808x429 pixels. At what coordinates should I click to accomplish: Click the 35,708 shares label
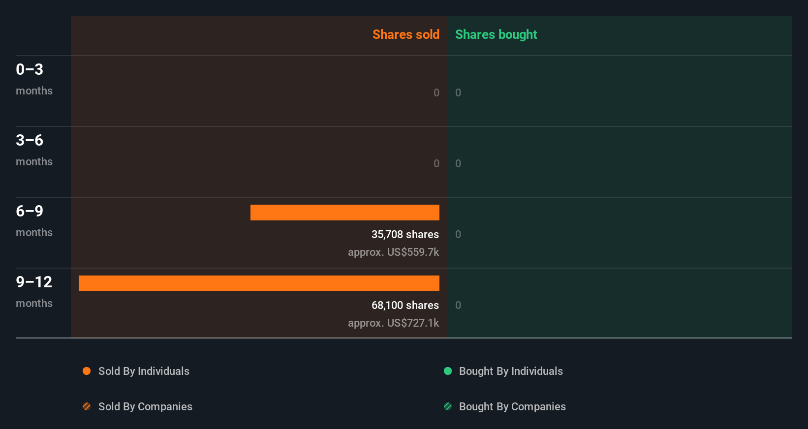coord(405,234)
